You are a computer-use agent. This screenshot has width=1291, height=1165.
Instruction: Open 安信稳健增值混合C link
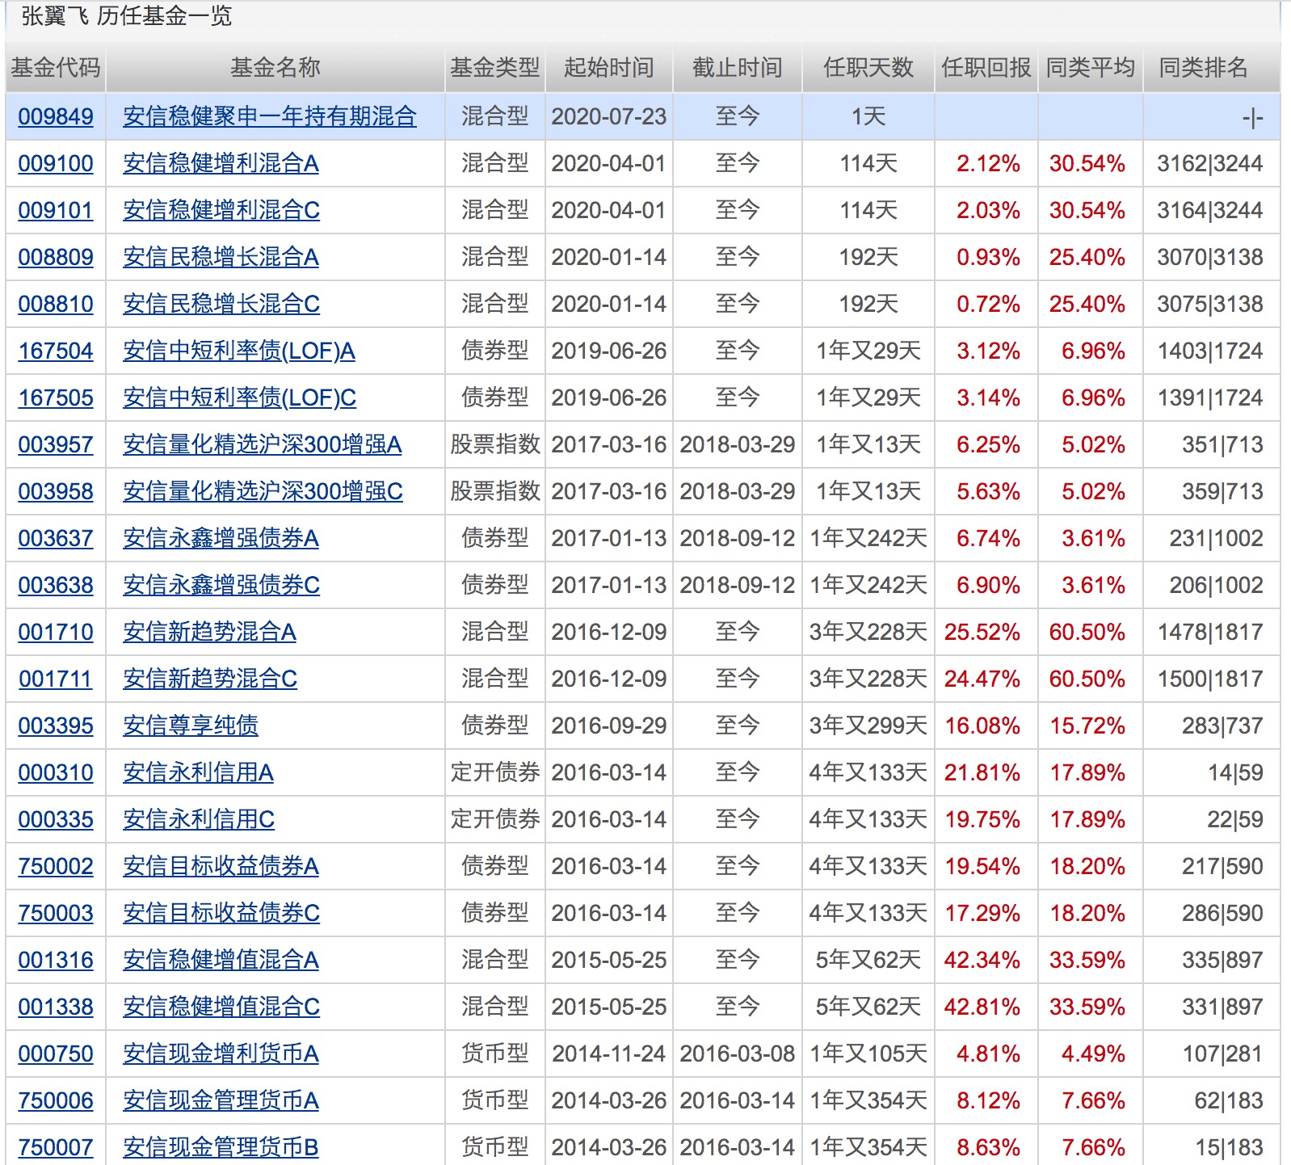click(x=221, y=1007)
